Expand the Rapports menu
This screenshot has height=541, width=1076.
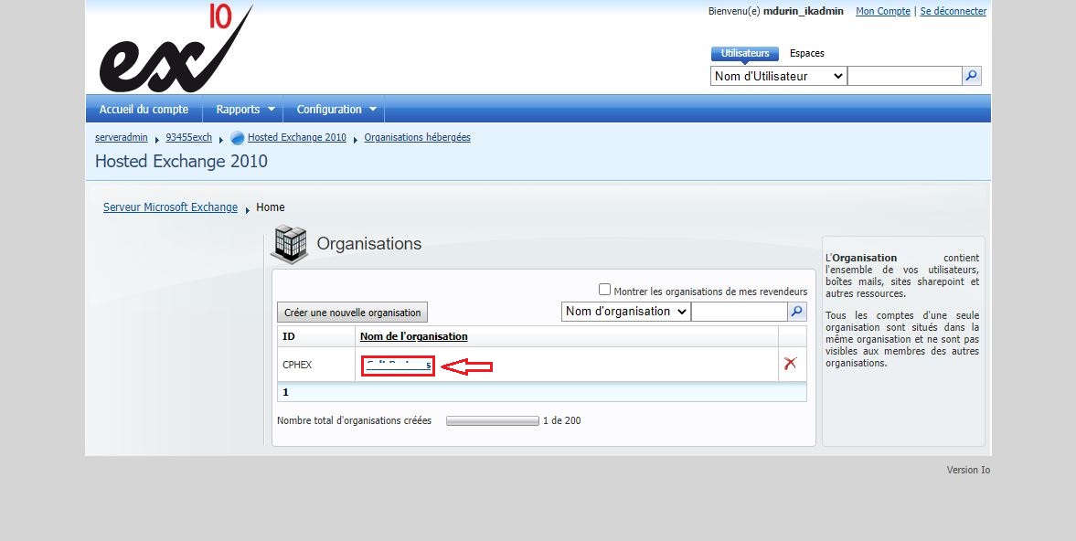[244, 109]
